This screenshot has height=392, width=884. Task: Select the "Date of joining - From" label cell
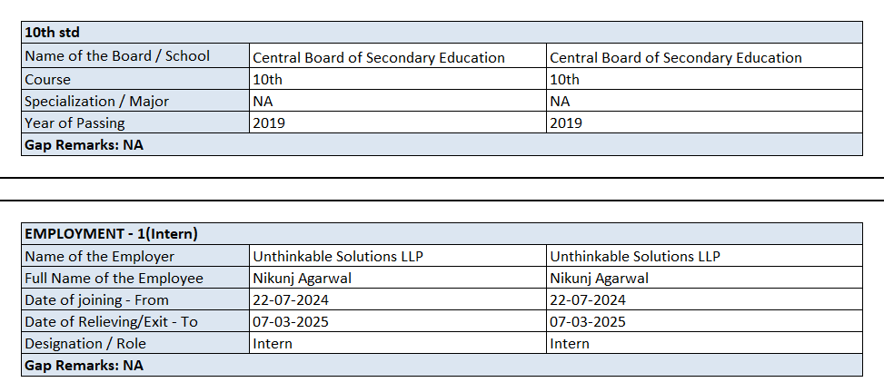pos(97,299)
